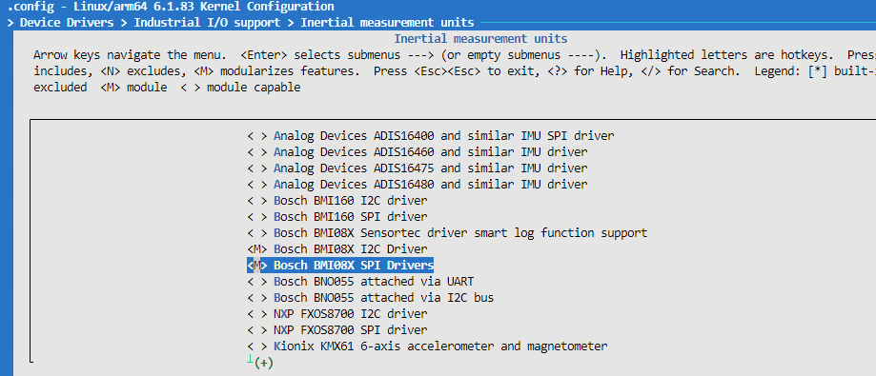Click Inertial measurement units breadcrumb entry
The height and width of the screenshot is (376, 876).
[387, 23]
